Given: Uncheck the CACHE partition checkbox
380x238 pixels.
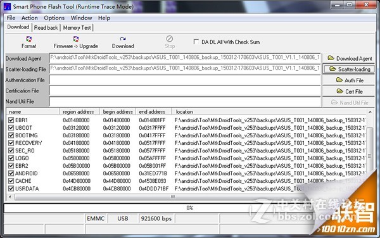Looking at the screenshot, I should coord(11,181).
